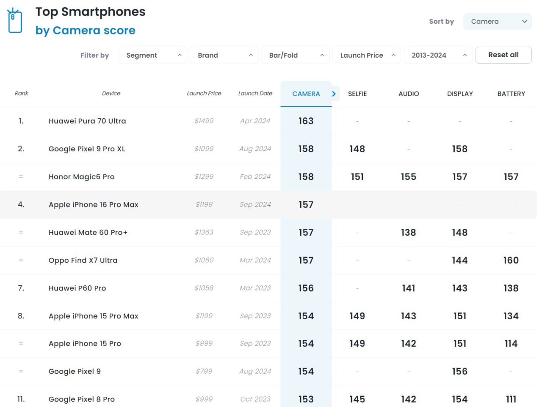Click the Oct 2023 launch date cell
Screen dimensions: 542x407
255,399
